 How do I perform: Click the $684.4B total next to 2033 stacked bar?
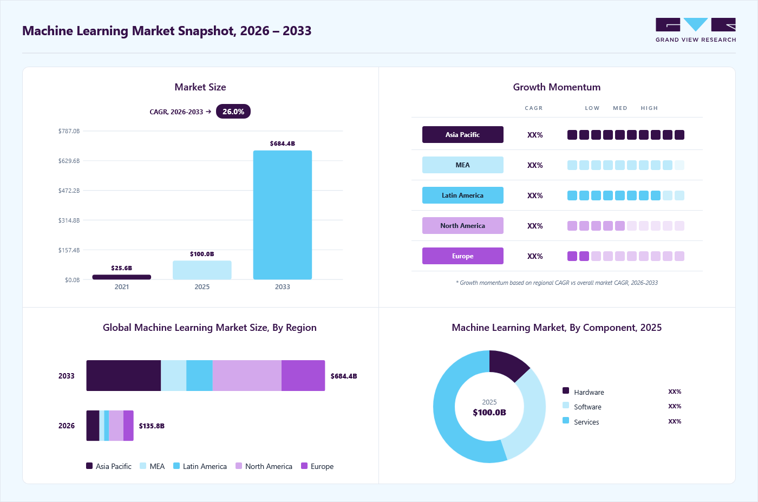coord(344,376)
